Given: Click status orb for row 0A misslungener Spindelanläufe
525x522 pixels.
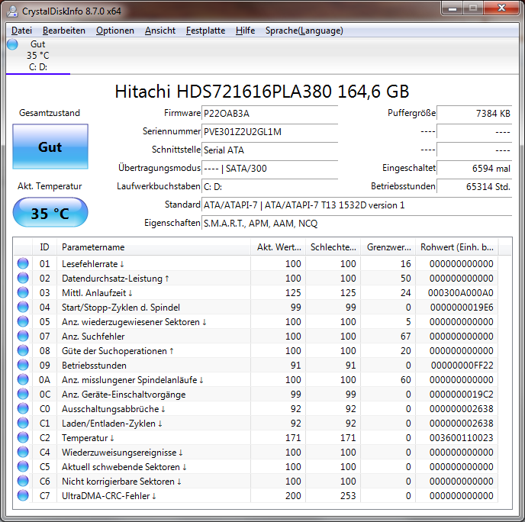Looking at the screenshot, I should click(23, 380).
